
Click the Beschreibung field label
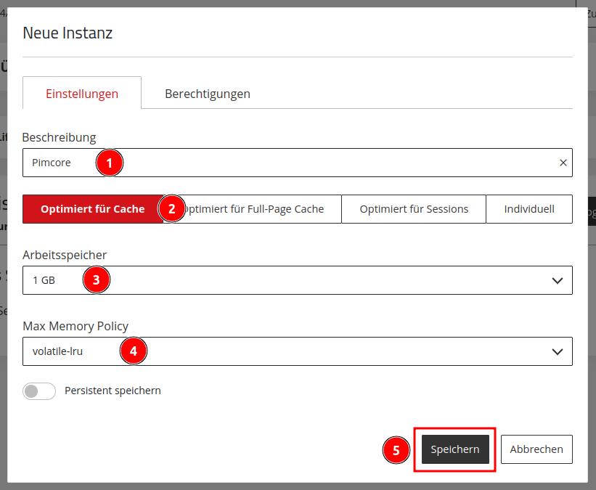pyautogui.click(x=60, y=138)
